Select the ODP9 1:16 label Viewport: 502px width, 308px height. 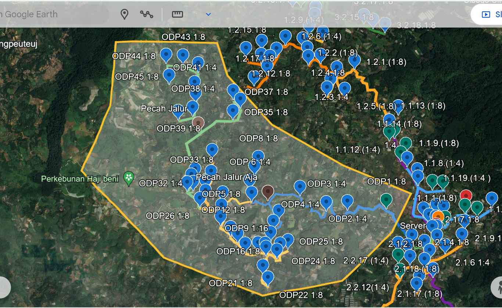click(247, 228)
